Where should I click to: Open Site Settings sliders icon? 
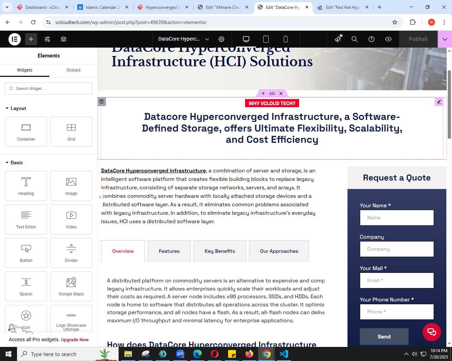47,39
